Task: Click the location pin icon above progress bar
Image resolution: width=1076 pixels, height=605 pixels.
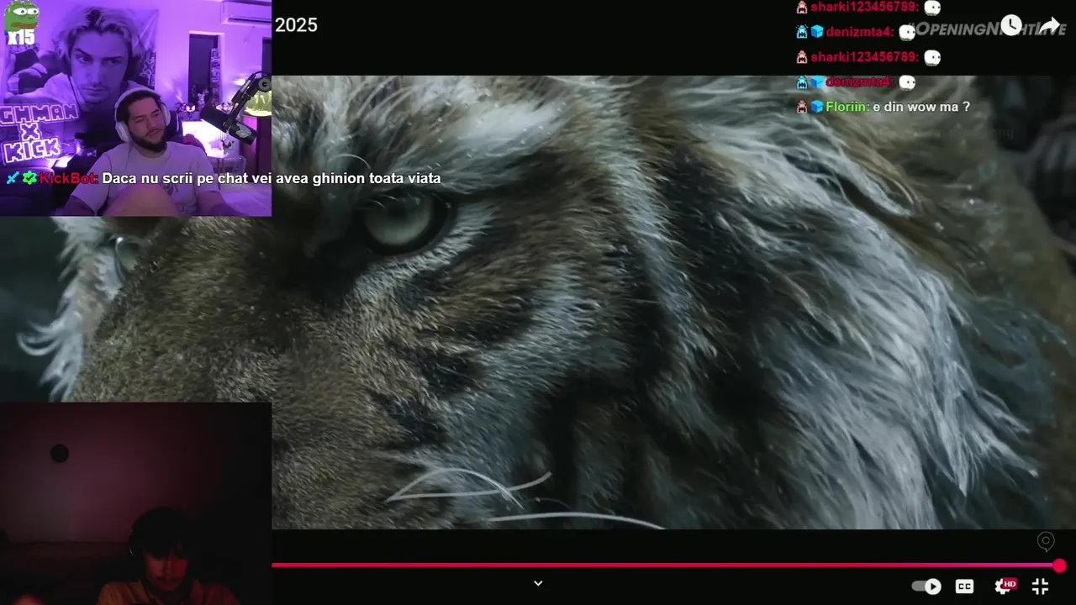Action: pos(1046,541)
